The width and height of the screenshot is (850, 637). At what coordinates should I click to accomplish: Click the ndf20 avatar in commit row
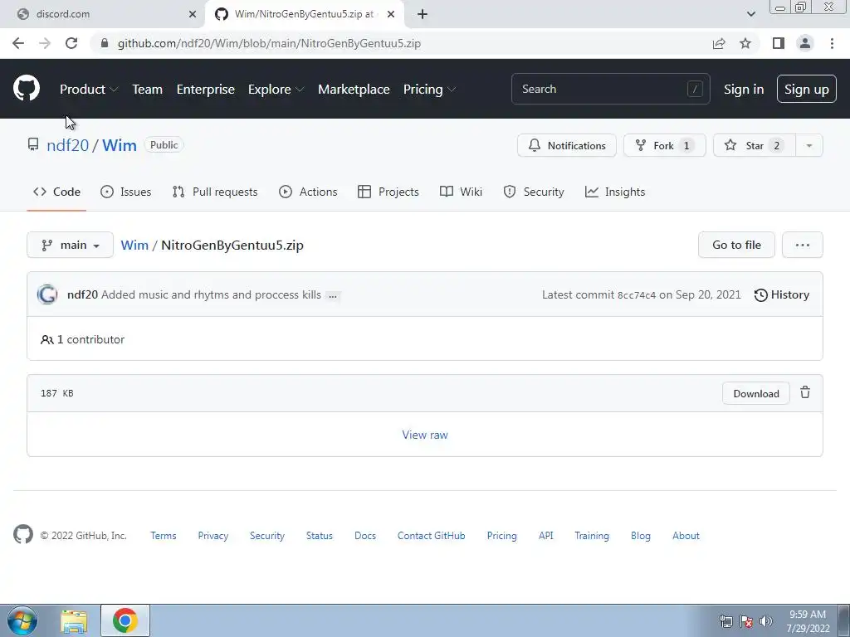pyautogui.click(x=47, y=294)
